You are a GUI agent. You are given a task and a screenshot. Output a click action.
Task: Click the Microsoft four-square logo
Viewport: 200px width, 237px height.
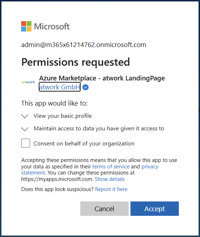coord(26,27)
